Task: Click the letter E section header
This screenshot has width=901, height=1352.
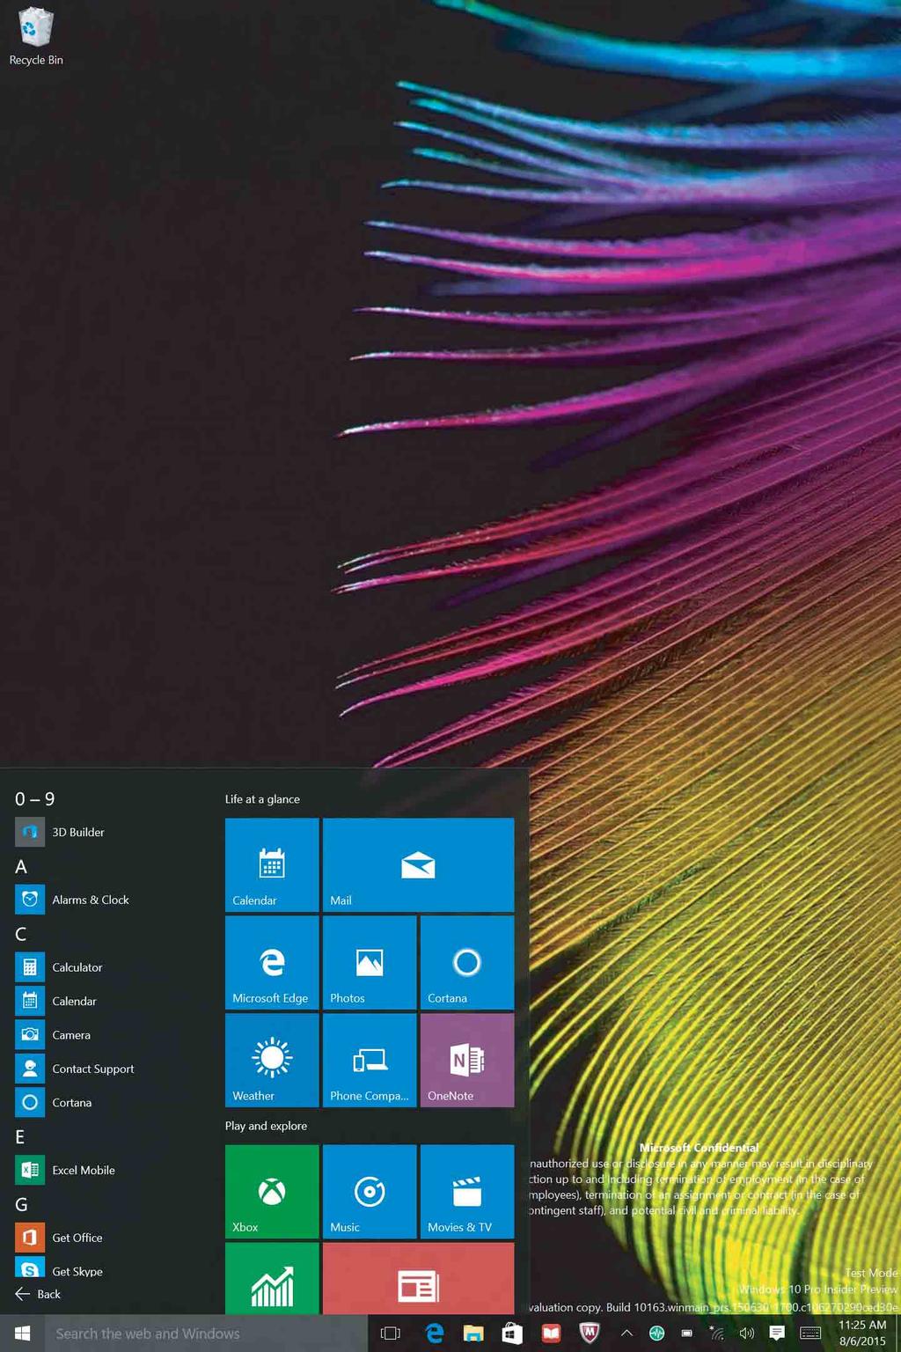Action: (20, 1137)
